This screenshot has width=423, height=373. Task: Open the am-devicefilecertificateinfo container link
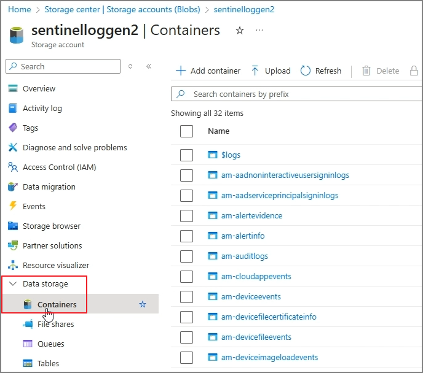[269, 317]
